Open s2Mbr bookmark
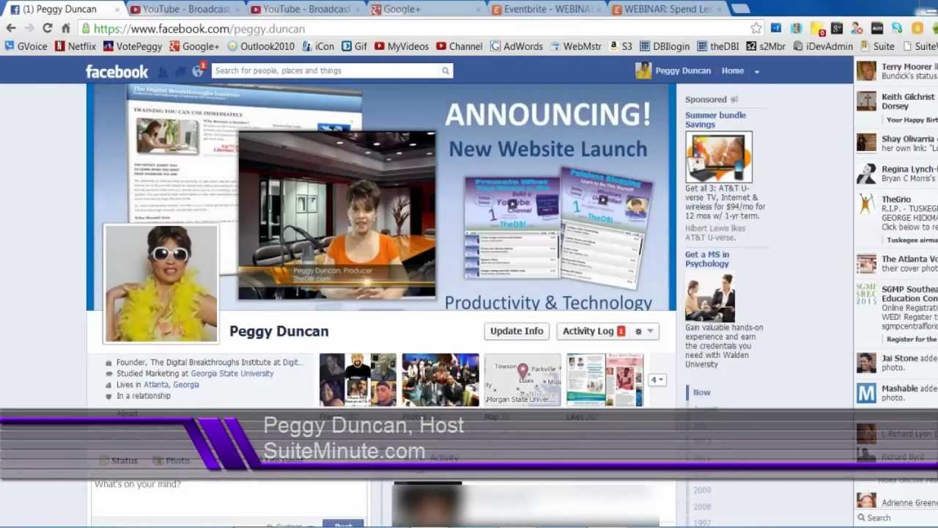The height and width of the screenshot is (528, 938). tap(766, 45)
